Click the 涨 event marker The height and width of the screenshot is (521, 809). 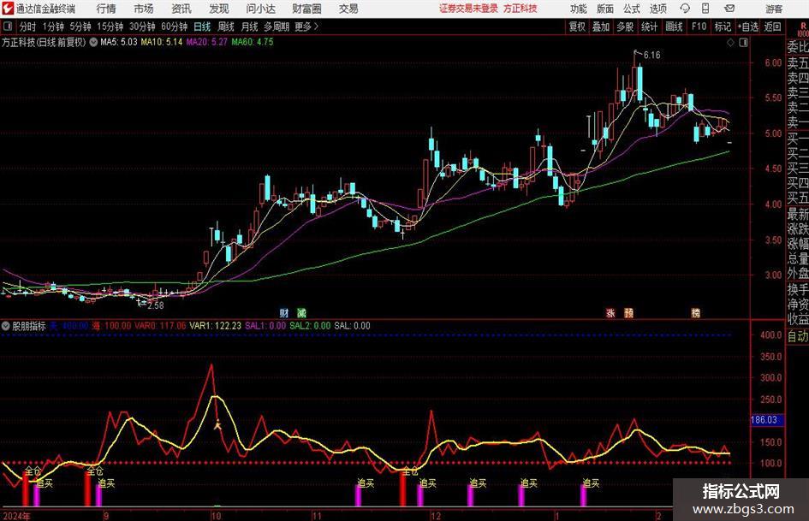[610, 312]
